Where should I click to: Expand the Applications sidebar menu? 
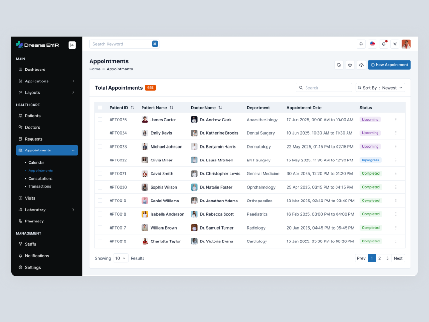(47, 81)
